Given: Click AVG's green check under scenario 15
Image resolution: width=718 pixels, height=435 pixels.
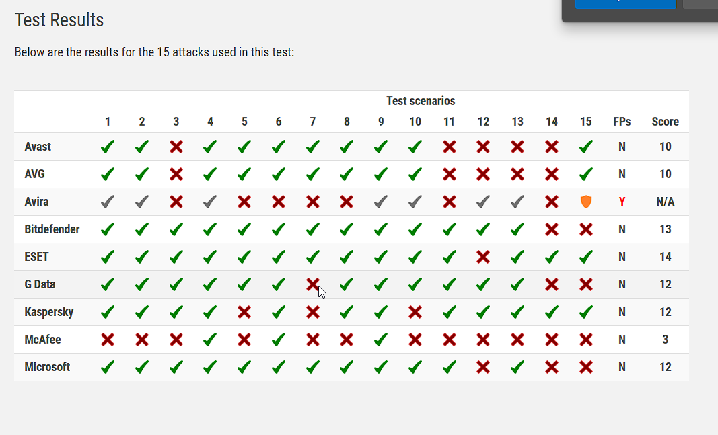Looking at the screenshot, I should click(586, 174).
